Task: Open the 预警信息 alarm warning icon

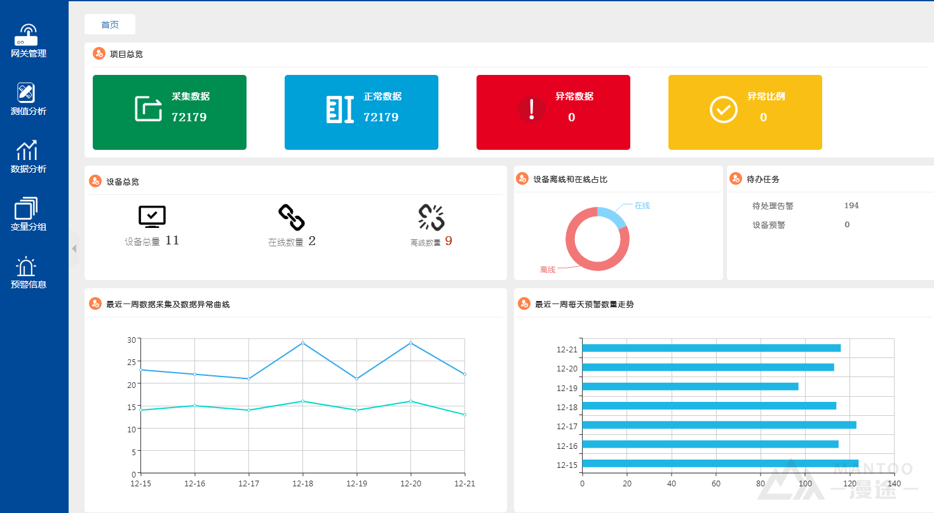Action: click(x=26, y=267)
